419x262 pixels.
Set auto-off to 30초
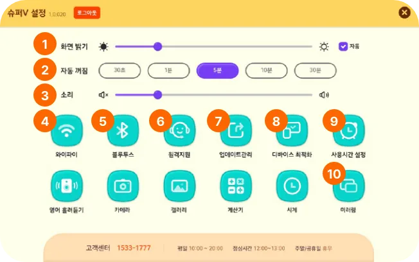[120, 70]
